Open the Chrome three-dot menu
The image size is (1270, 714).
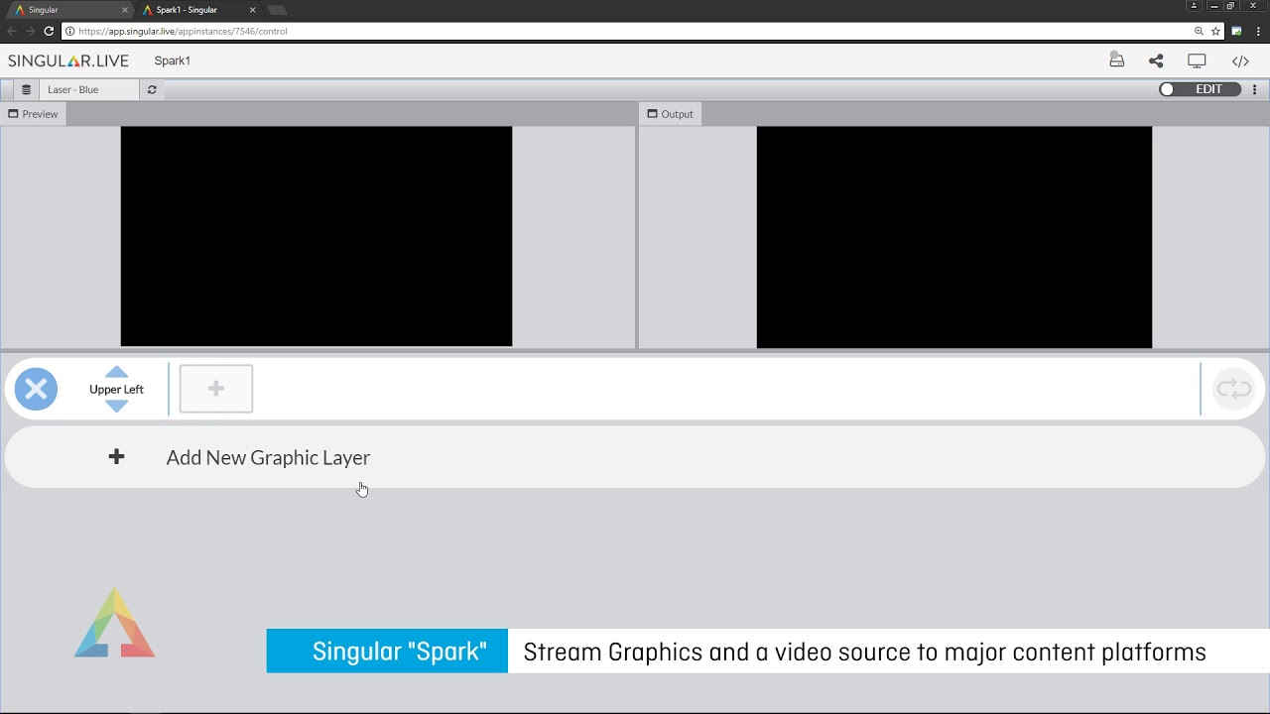pos(1256,31)
